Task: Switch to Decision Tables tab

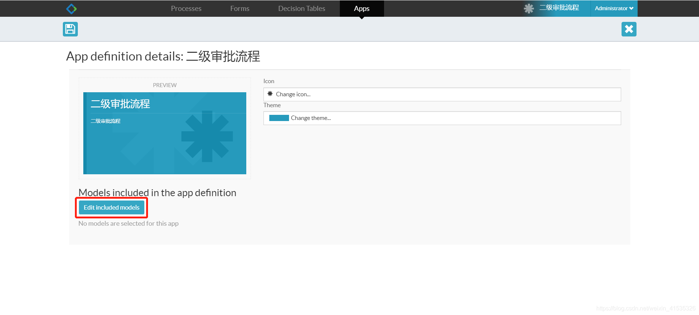Action: (x=301, y=8)
